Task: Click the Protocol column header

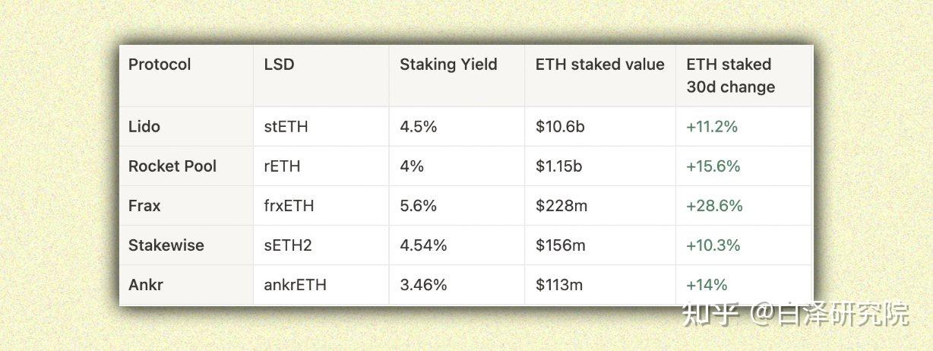Action: click(x=160, y=65)
